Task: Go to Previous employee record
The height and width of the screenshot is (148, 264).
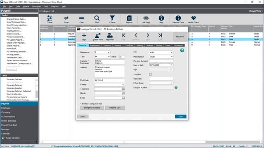Action: coord(136,37)
